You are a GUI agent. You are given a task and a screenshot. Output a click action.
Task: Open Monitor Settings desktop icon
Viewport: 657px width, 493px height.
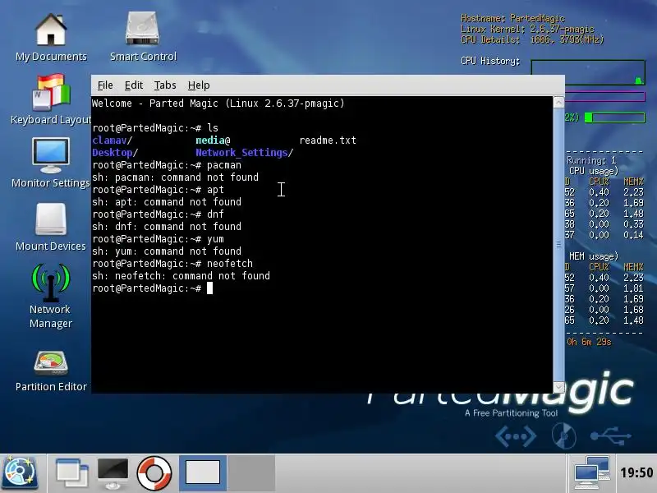coord(51,164)
